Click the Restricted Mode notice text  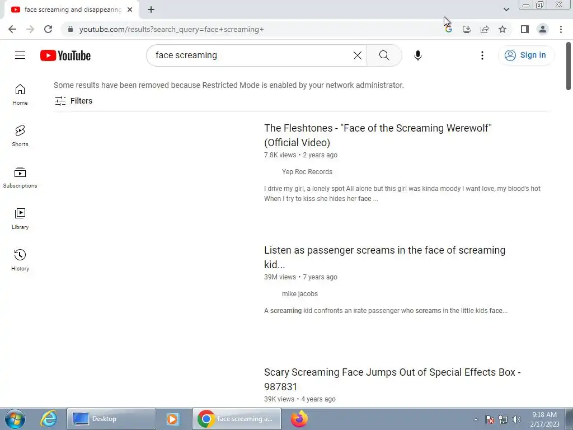229,85
